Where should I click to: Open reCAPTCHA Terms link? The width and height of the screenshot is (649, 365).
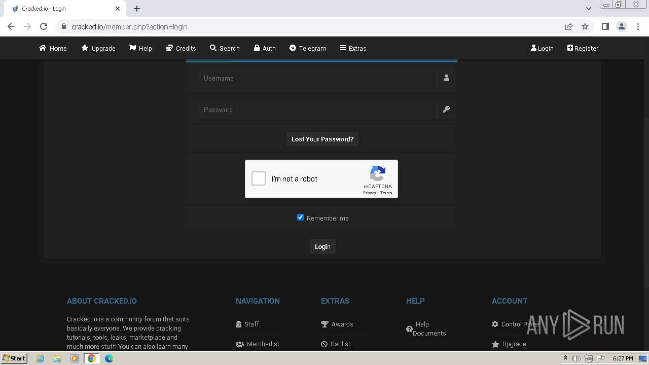coord(386,193)
